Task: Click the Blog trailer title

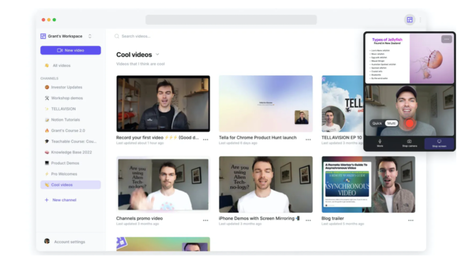Action: (333, 218)
